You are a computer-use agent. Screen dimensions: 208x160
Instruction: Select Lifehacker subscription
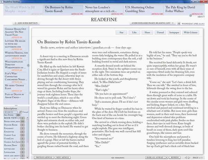pos(14,152)
